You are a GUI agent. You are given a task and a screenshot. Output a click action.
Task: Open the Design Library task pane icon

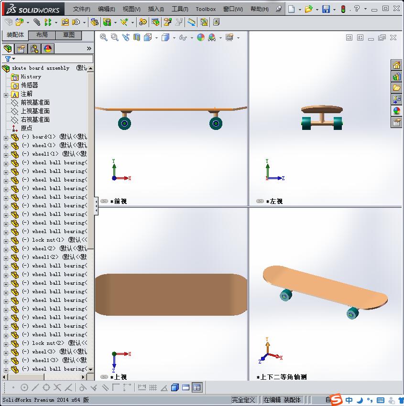point(396,76)
